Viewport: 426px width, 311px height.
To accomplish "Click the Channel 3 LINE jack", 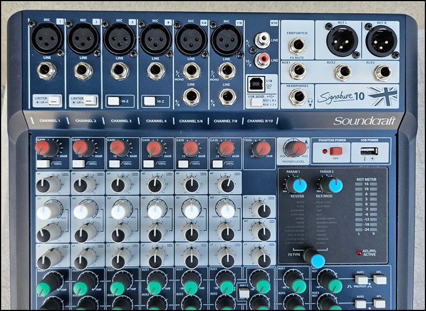I will pyautogui.click(x=120, y=71).
